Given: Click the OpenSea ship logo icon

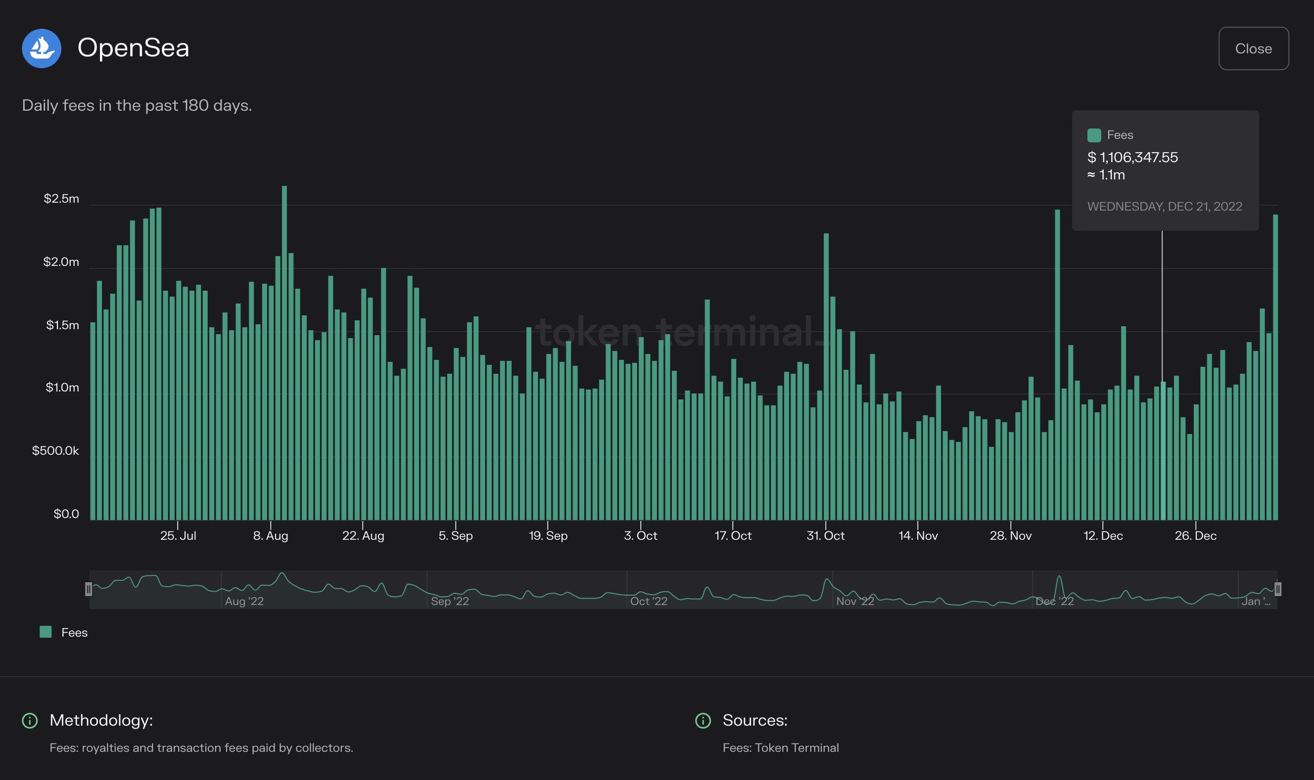Looking at the screenshot, I should (x=42, y=48).
